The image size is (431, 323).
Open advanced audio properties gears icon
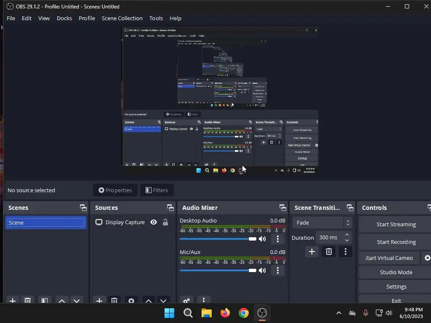tap(186, 300)
